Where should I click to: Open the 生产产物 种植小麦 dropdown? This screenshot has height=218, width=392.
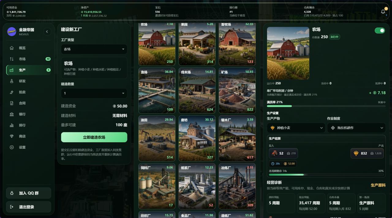pyautogui.click(x=296, y=128)
